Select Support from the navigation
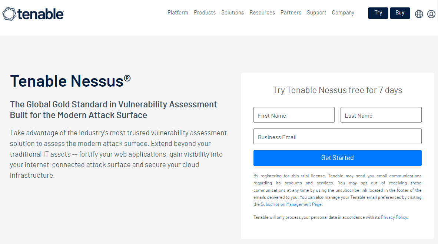Viewport: 438px width, 244px height. coord(316,13)
